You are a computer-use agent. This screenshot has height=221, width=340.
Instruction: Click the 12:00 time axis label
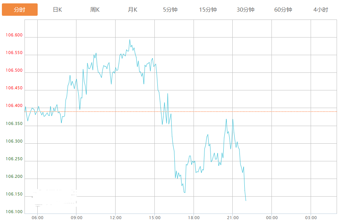point(116,218)
